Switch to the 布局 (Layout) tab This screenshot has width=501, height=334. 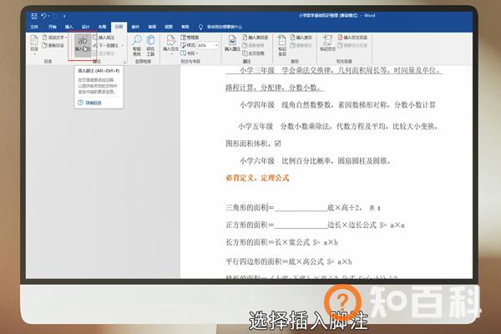tap(102, 27)
